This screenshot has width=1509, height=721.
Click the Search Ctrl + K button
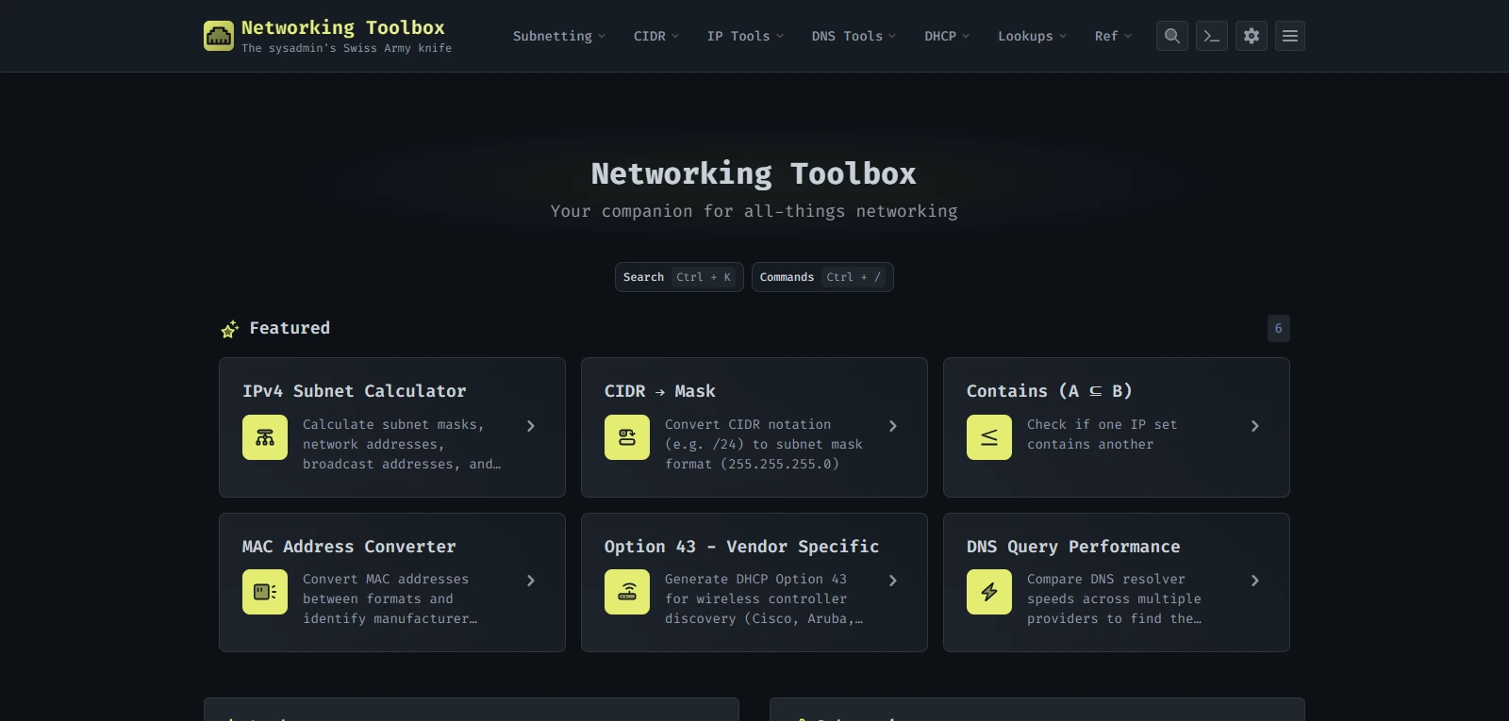coord(679,277)
